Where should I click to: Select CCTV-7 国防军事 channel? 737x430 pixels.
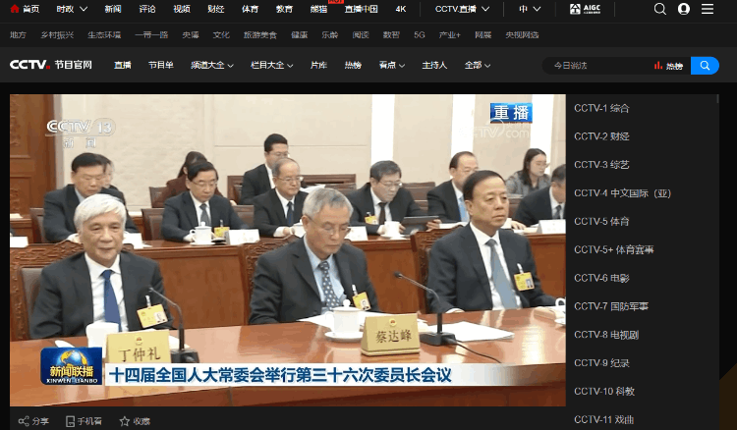pyautogui.click(x=611, y=306)
